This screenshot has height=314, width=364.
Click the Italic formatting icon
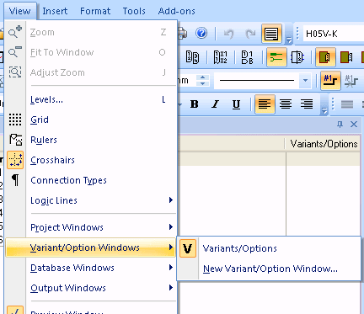(216, 104)
